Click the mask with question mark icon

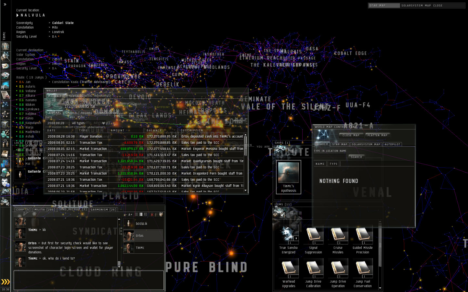(5, 182)
